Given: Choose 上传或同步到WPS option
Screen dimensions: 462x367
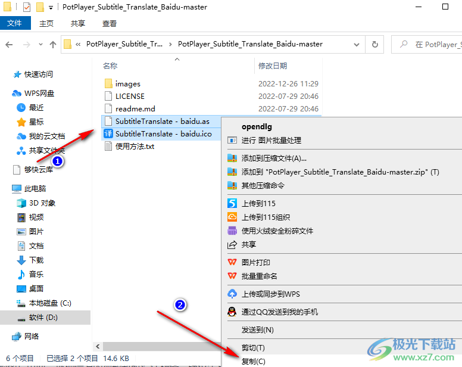Looking at the screenshot, I should pyautogui.click(x=270, y=294).
